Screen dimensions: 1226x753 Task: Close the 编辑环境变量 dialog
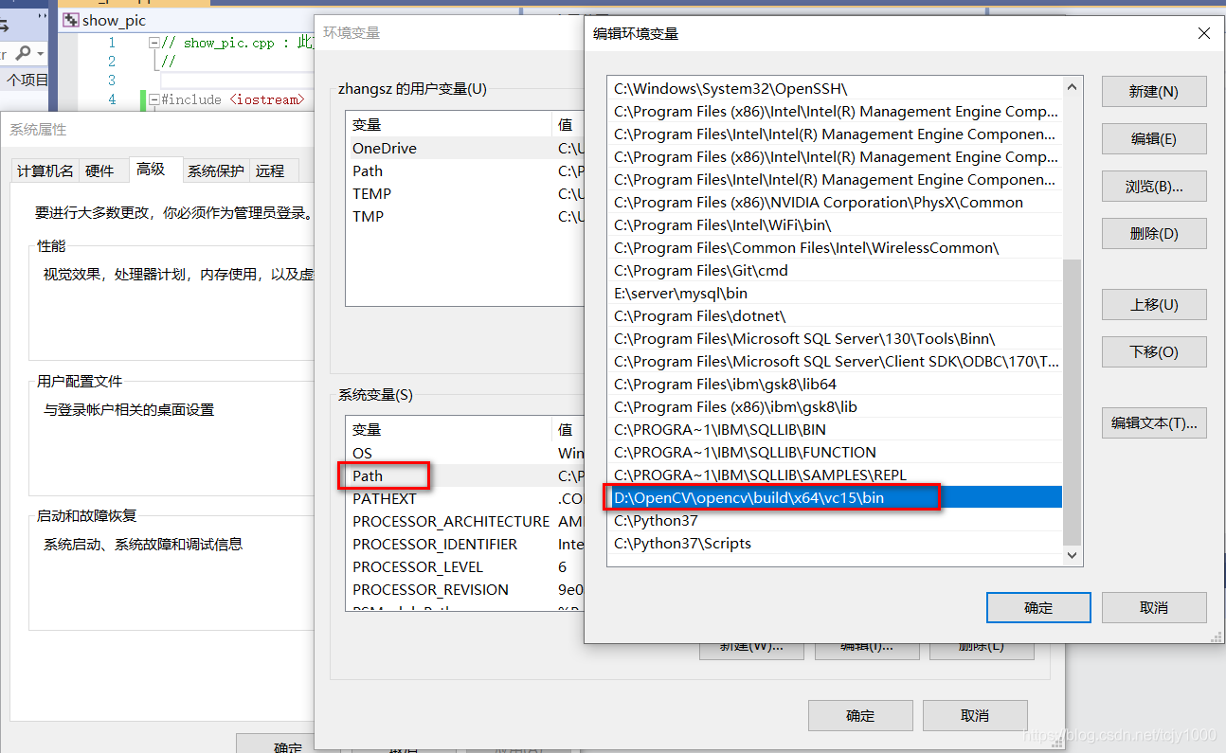tap(1203, 33)
